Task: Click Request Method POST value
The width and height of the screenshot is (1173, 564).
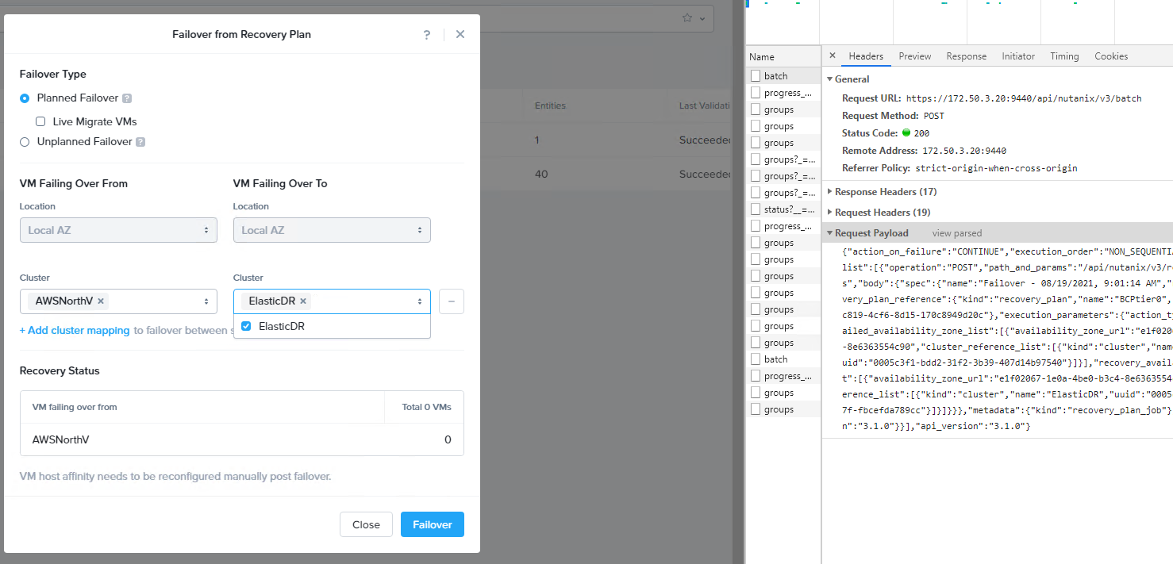Action: pos(934,116)
